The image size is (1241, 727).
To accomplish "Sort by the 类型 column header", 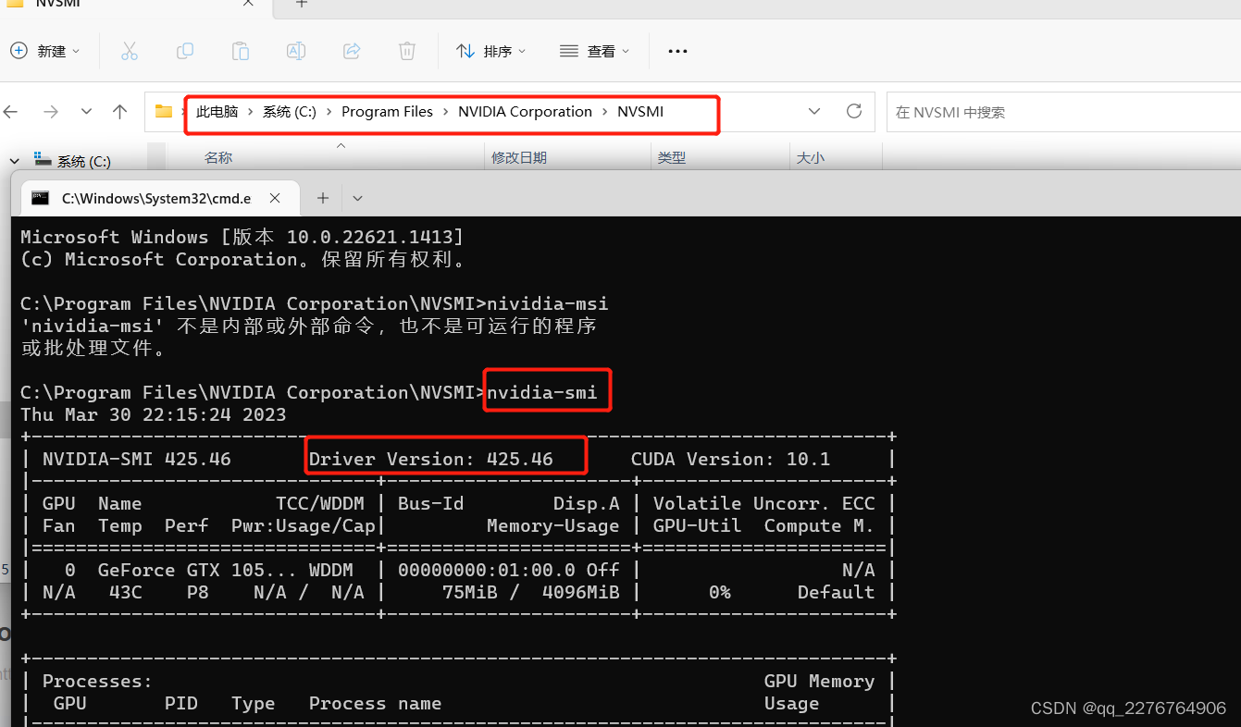I will click(x=672, y=158).
